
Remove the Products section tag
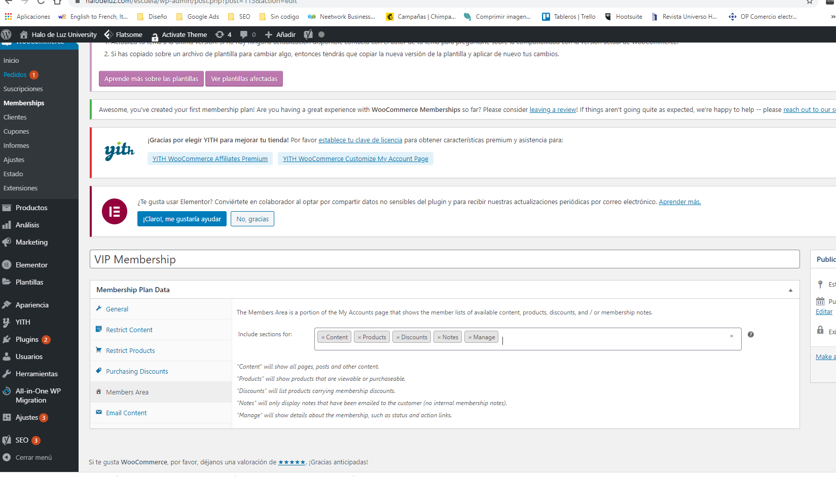point(359,337)
